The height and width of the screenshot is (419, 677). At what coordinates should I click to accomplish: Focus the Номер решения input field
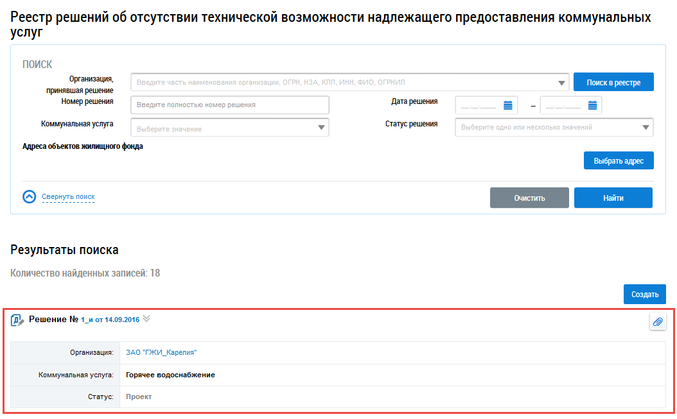229,105
